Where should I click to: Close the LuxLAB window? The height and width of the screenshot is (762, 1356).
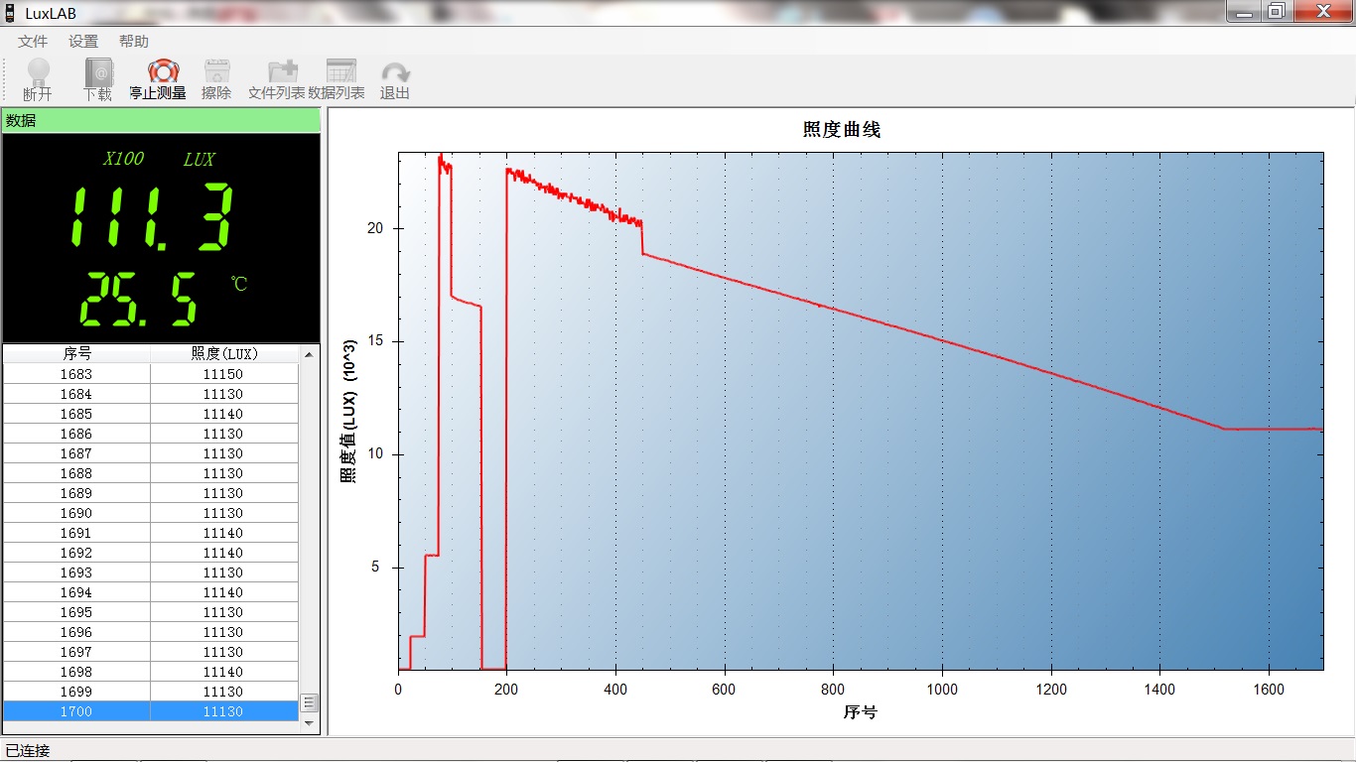point(1323,11)
